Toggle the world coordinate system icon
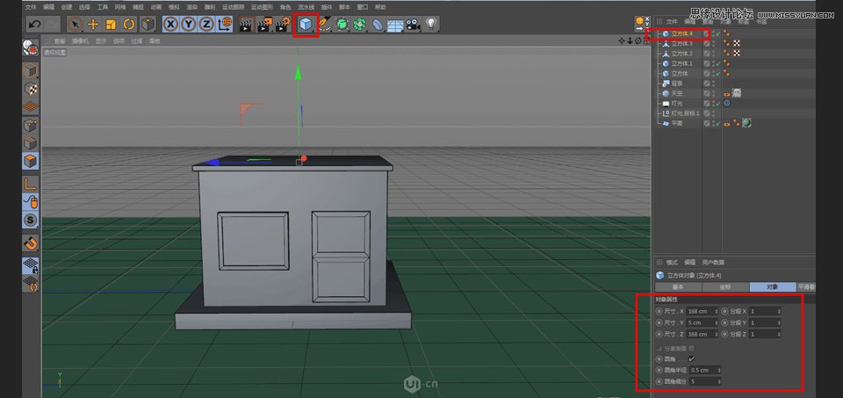The width and height of the screenshot is (843, 398). 225,24
